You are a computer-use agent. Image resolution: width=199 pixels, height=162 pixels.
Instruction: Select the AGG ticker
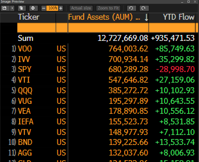tap(25, 153)
